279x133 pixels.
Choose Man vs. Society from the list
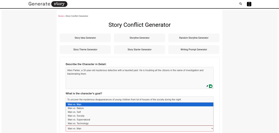tap(139, 116)
